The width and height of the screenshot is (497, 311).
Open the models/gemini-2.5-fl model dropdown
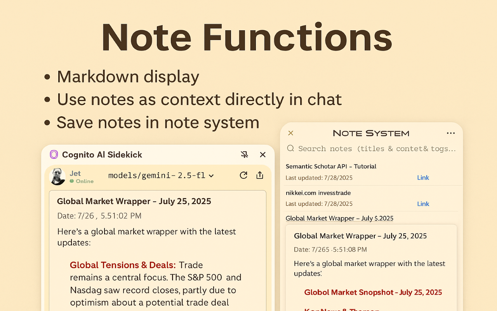click(x=161, y=175)
